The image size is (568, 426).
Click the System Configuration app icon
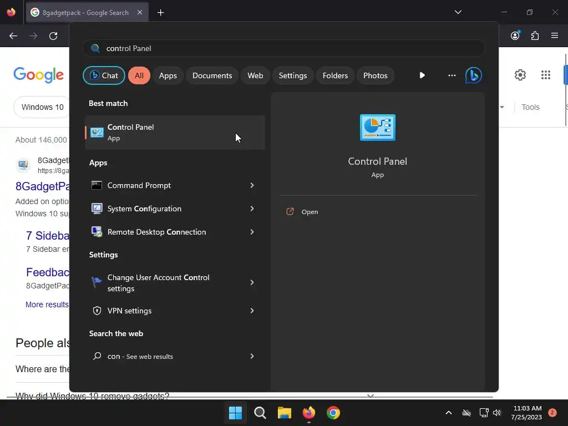(97, 209)
